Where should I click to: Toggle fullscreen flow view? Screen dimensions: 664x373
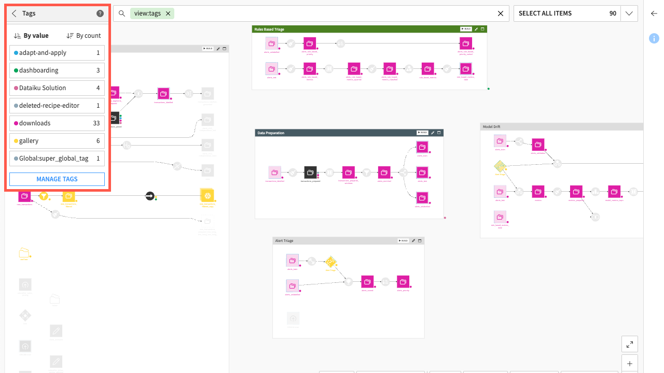click(630, 344)
